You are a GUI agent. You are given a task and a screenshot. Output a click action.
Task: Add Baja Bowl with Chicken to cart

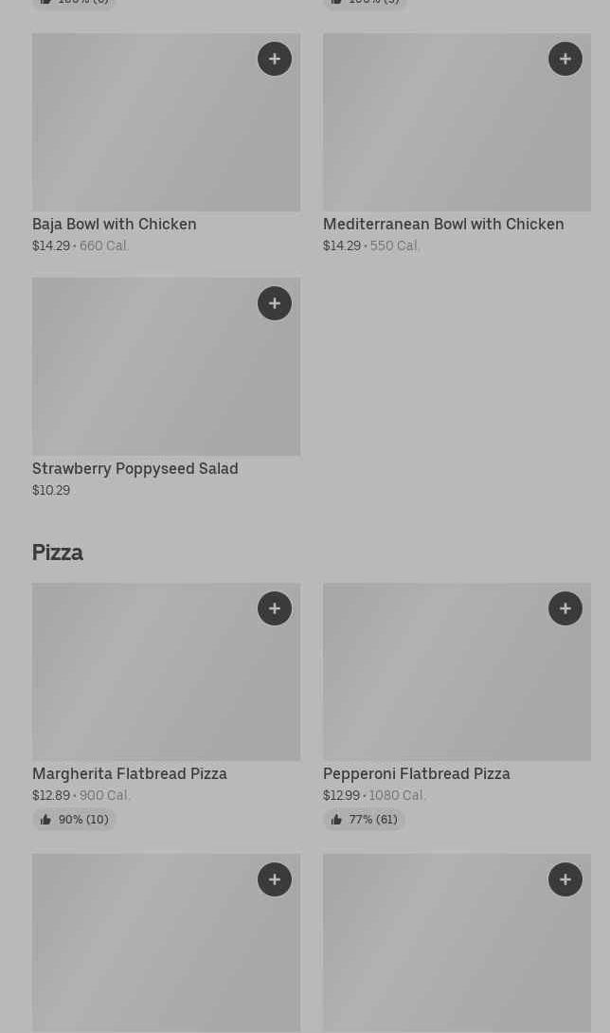tap(275, 59)
